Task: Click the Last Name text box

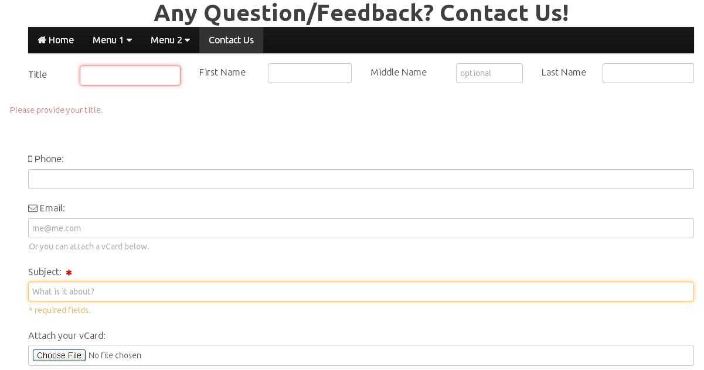Action: (648, 73)
